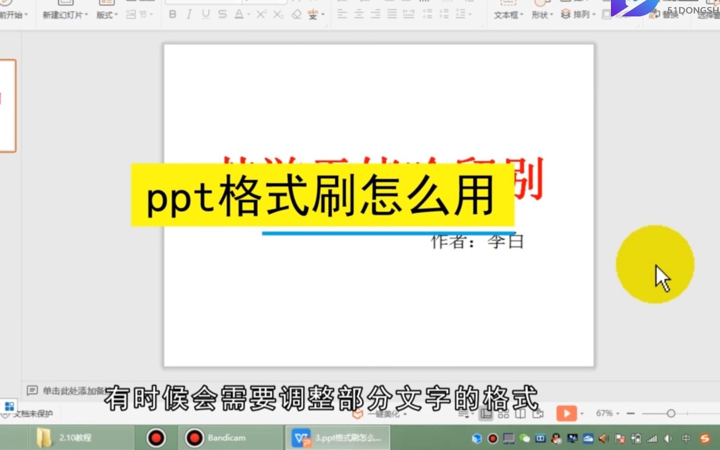This screenshot has height=450, width=720.
Task: Open the slideshow play options arrow
Action: pos(582,414)
